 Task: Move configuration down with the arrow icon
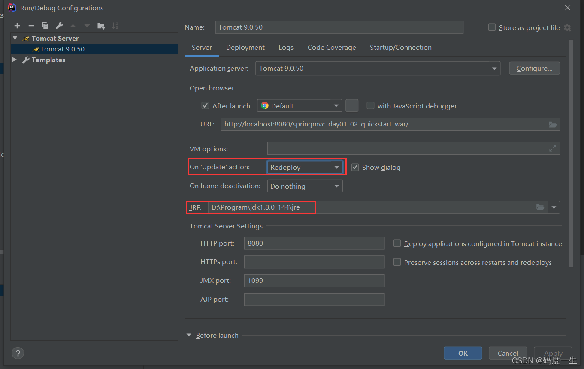pos(87,26)
